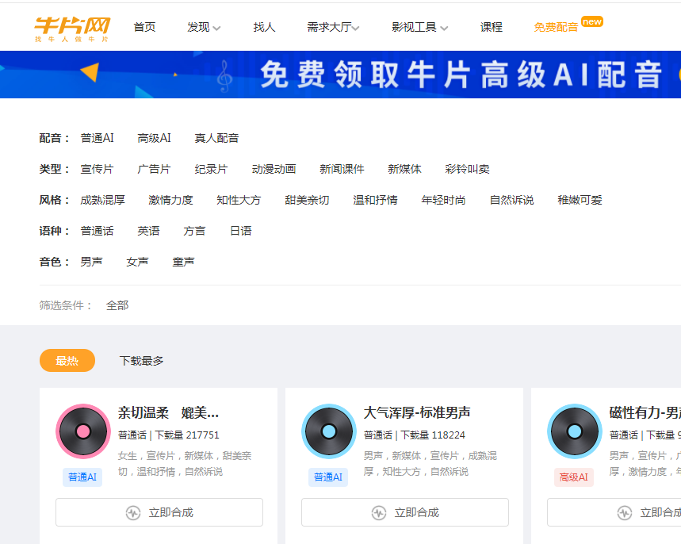Filter language by 日语
Viewport: 681px width, 544px height.
tap(240, 231)
